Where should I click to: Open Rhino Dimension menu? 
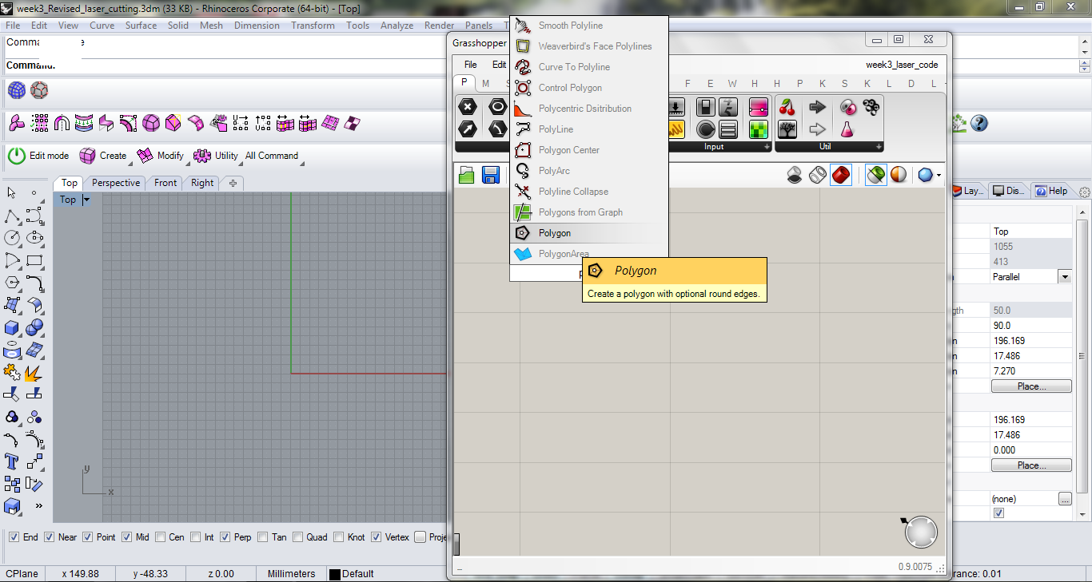pos(257,26)
